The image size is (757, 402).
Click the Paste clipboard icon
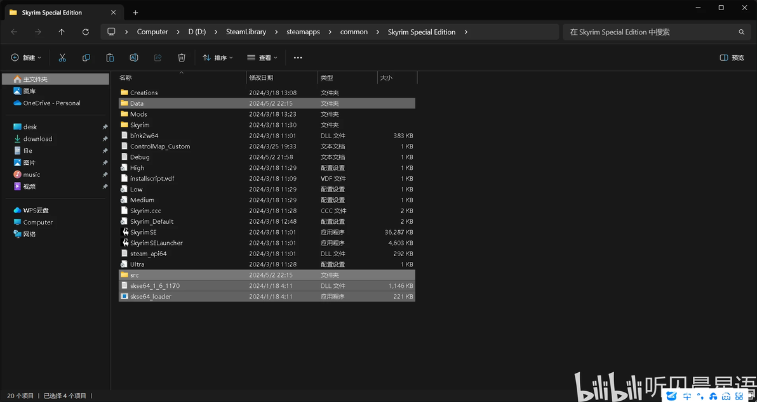tap(110, 58)
